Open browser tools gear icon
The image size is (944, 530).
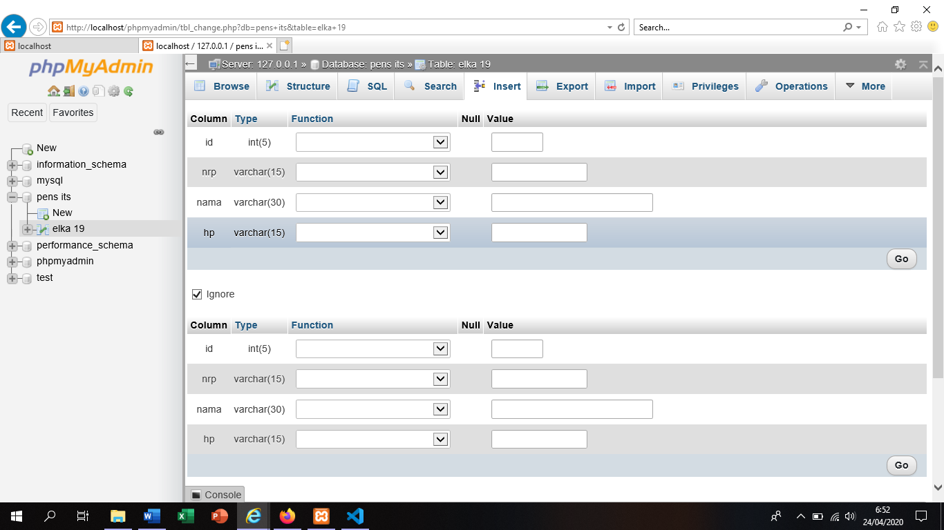pyautogui.click(x=916, y=27)
